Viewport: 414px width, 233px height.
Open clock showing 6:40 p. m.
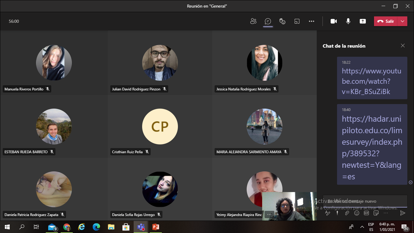(x=387, y=227)
